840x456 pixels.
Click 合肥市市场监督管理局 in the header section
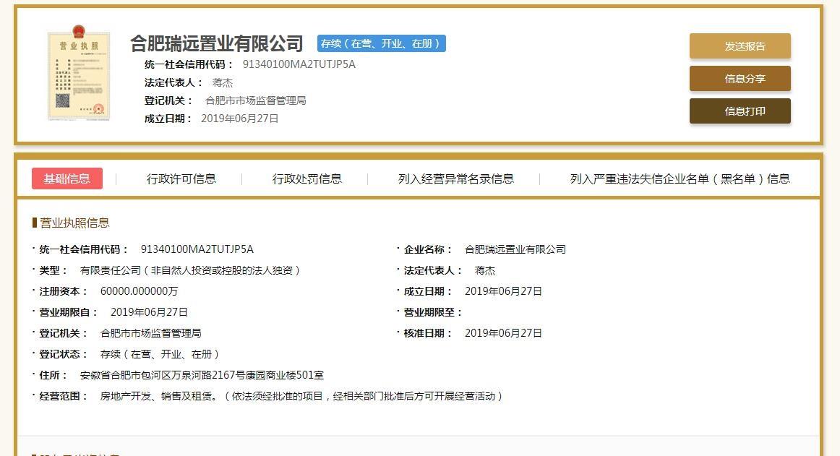255,100
